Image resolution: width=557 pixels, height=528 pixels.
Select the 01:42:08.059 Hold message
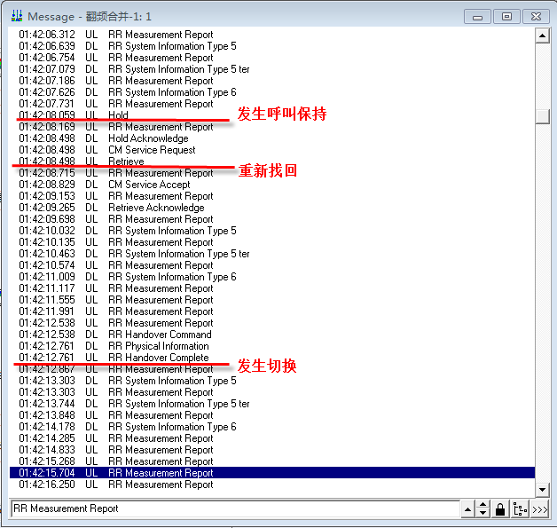tap(272, 115)
